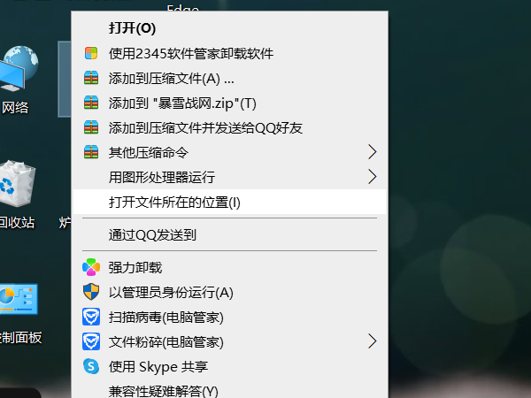Click the 回收站 label text on desktop
Viewport: 531px width, 398px height.
[x=17, y=222]
